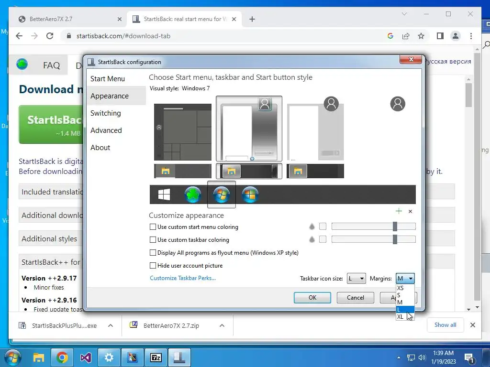Click Show all downloads
Image resolution: width=490 pixels, height=367 pixels.
coord(445,325)
